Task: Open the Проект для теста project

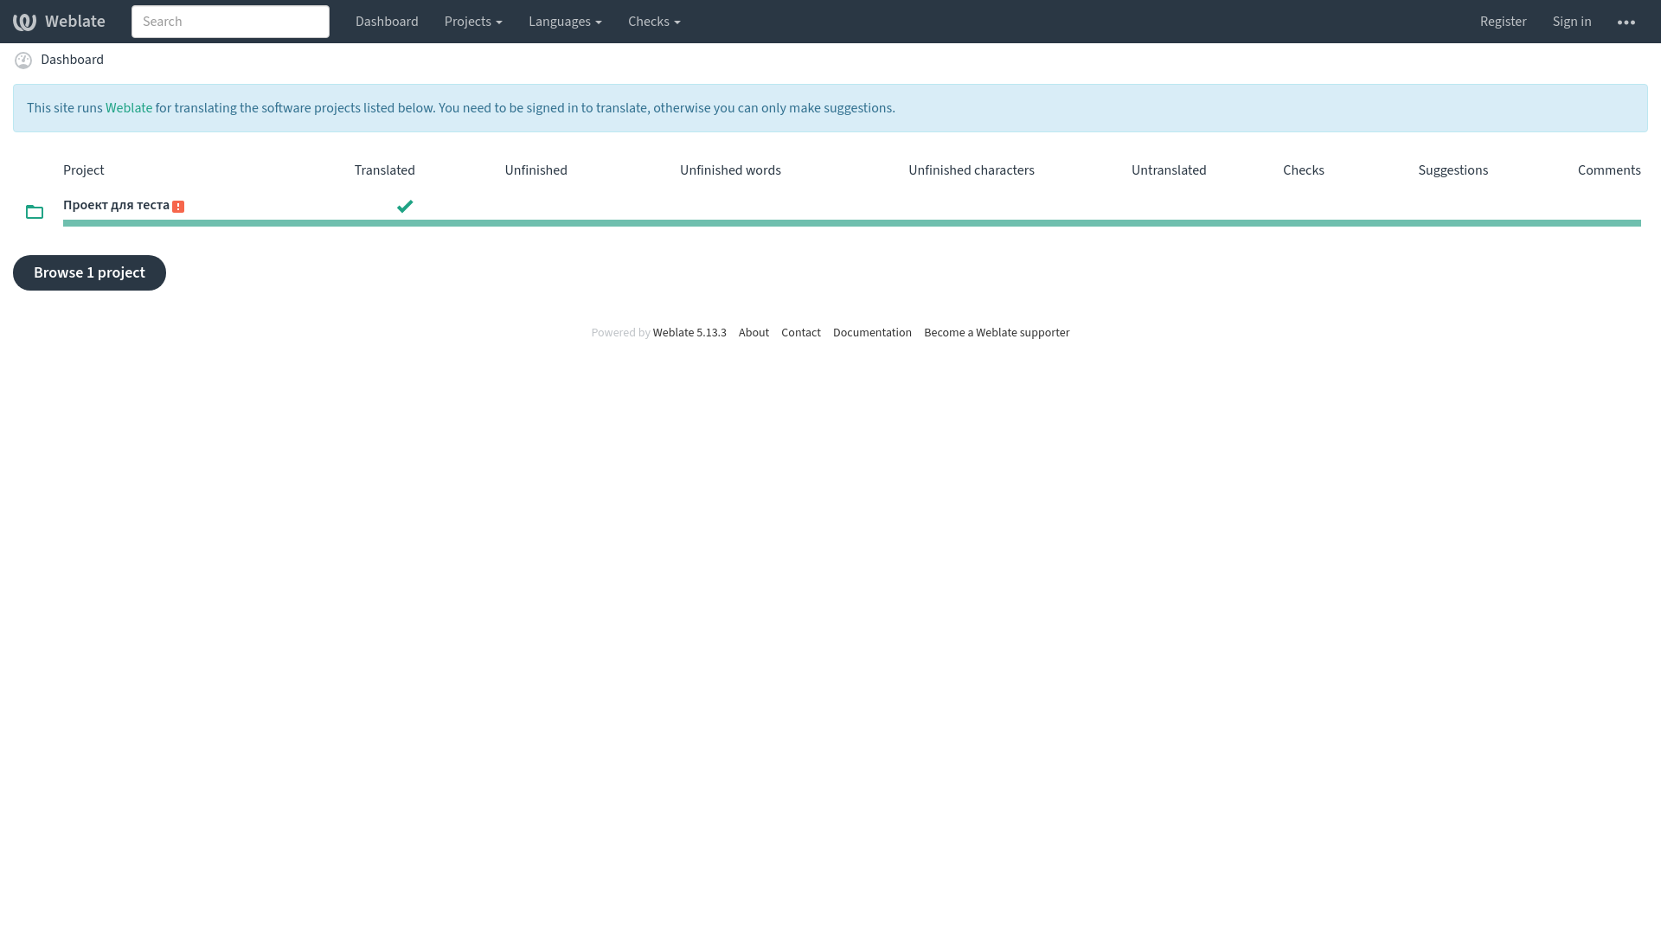Action: 116,205
